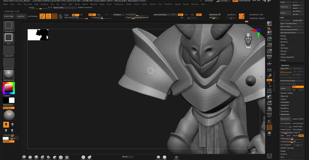Toggle the Zsub mode button

(x=99, y=15)
